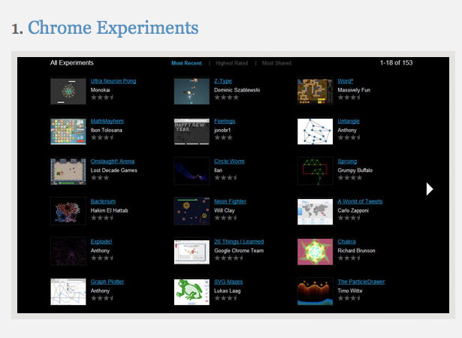
Task: Open the MathMayhem thumbnail
Action: [68, 131]
